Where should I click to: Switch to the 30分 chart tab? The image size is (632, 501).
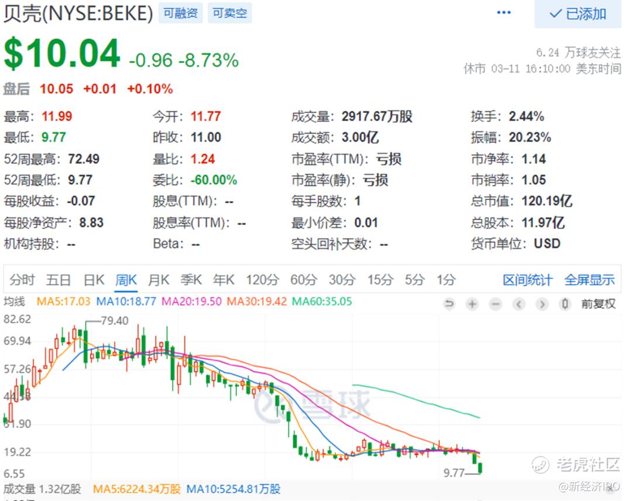click(x=342, y=280)
